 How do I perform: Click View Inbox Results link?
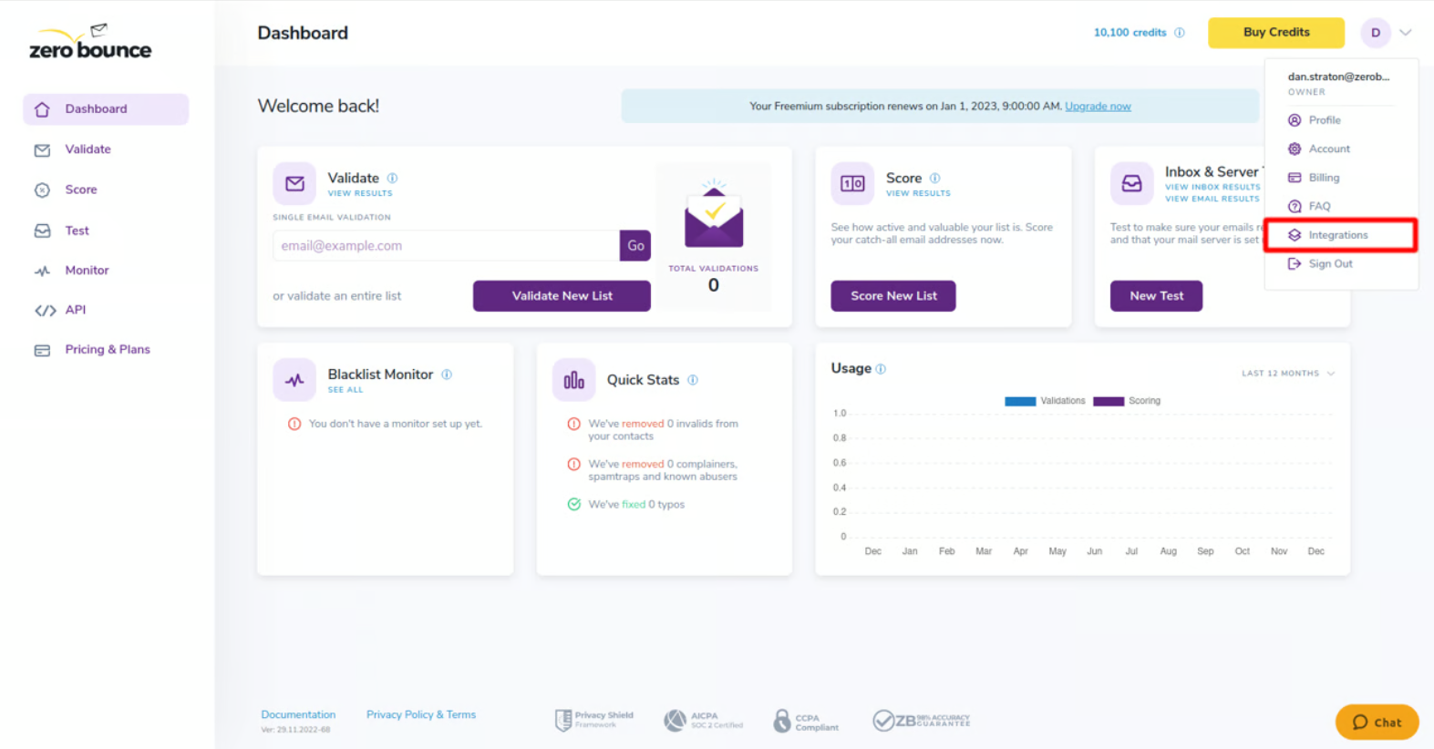pos(1212,187)
